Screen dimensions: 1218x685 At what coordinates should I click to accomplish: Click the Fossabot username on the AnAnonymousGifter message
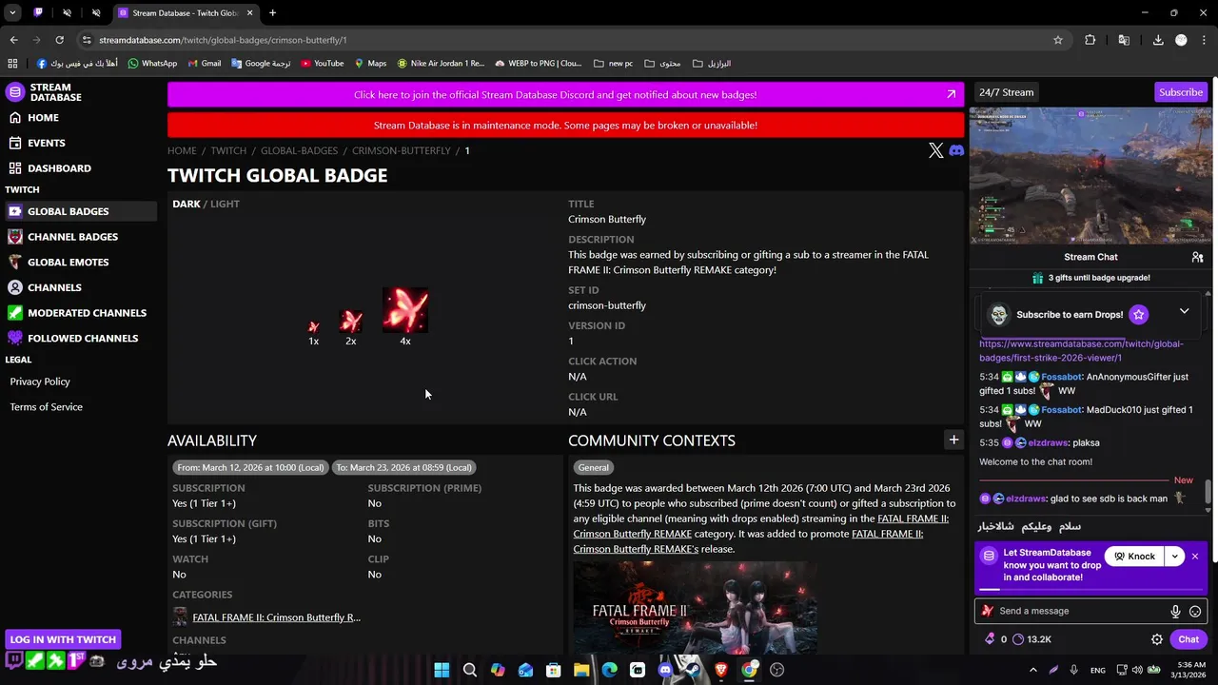pos(1061,377)
